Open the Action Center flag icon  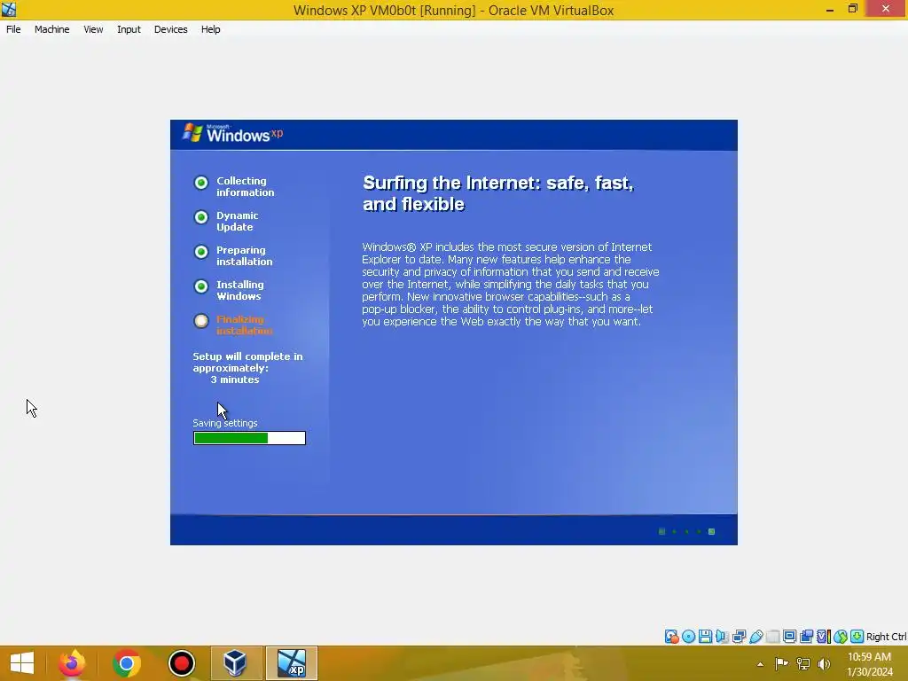click(x=781, y=663)
